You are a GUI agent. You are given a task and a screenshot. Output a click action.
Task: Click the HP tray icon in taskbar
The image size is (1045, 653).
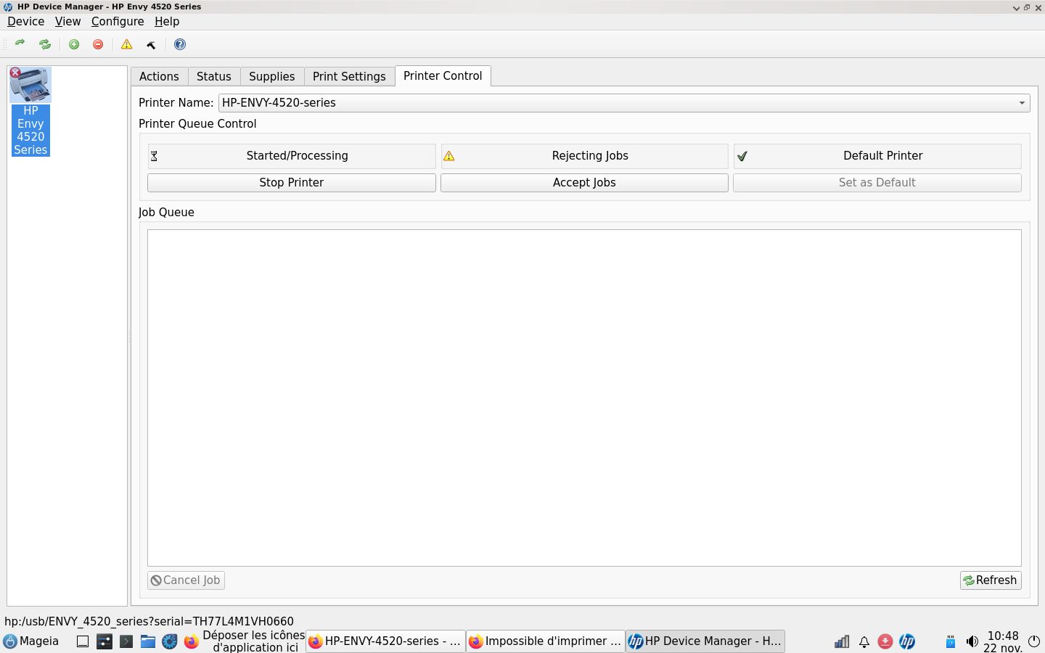tap(907, 641)
